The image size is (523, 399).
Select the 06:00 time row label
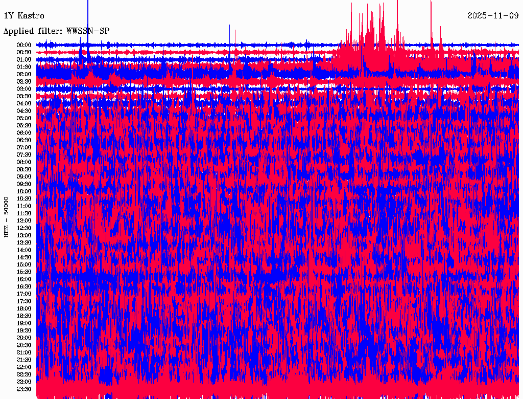[x=24, y=133]
